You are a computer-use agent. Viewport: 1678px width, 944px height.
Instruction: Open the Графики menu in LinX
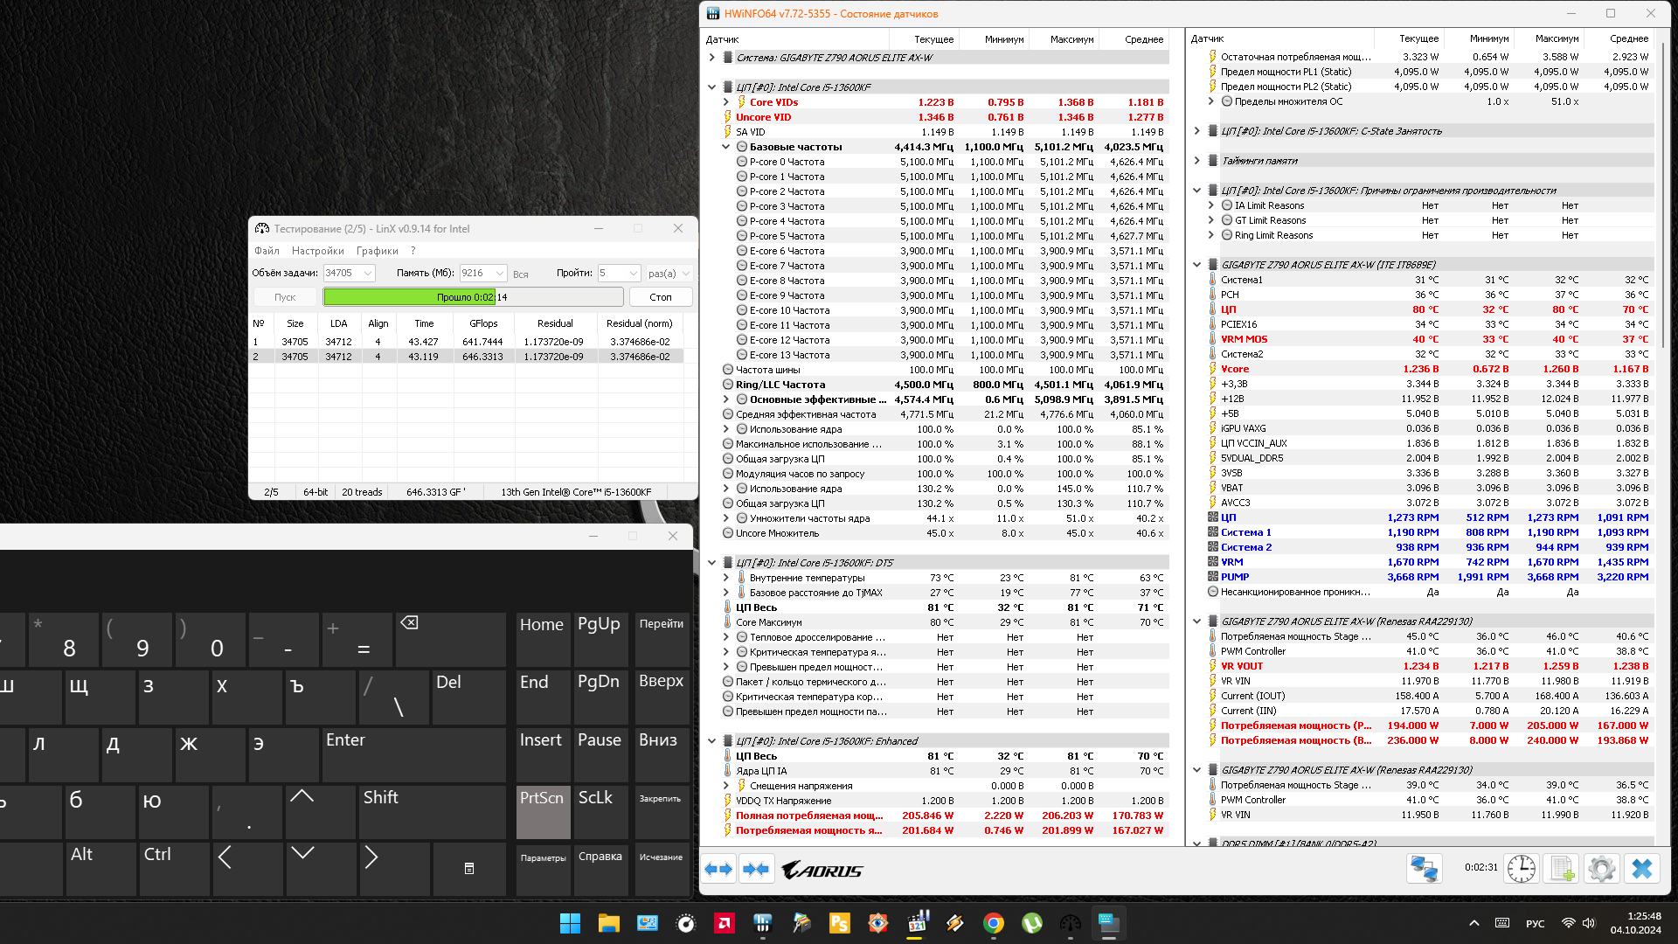pyautogui.click(x=377, y=251)
